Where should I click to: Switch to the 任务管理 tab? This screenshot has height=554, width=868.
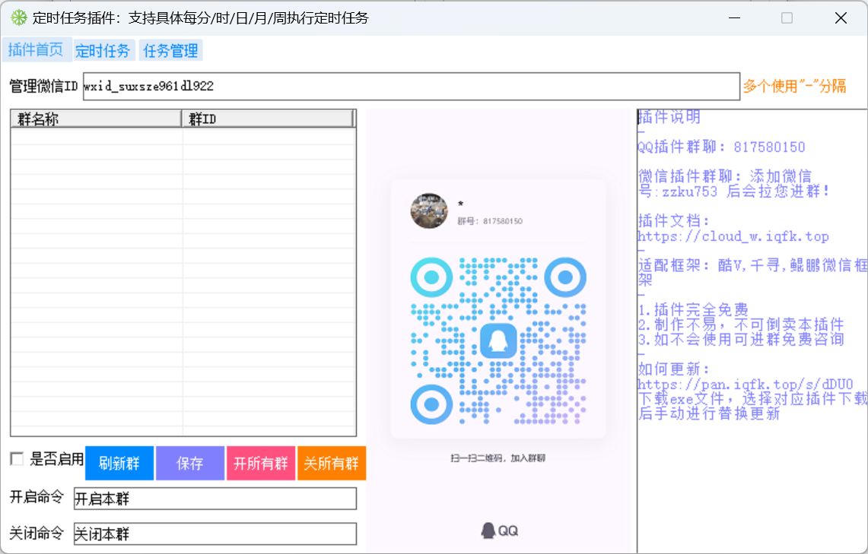170,50
